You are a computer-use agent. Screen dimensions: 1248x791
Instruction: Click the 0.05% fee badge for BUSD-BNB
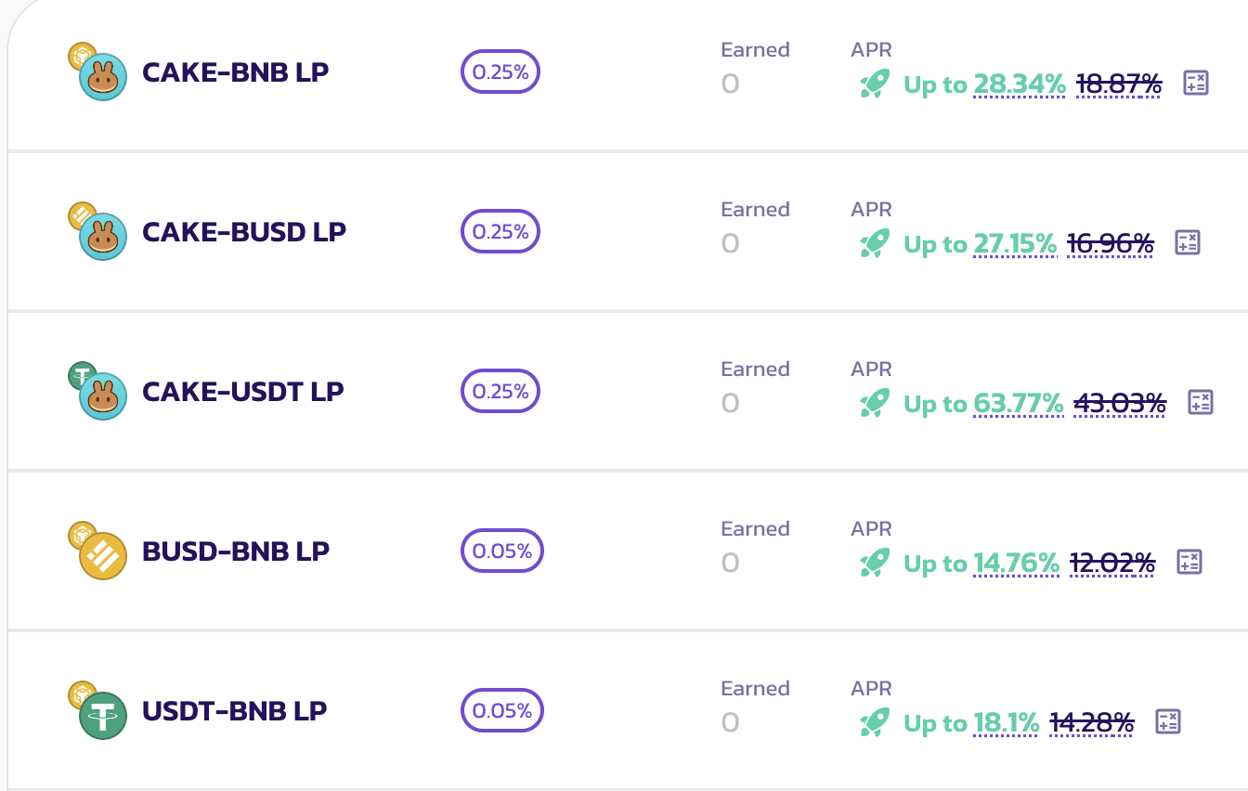pos(502,551)
